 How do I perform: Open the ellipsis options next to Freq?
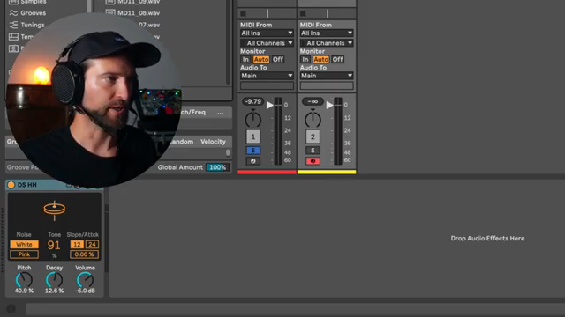[x=221, y=113]
